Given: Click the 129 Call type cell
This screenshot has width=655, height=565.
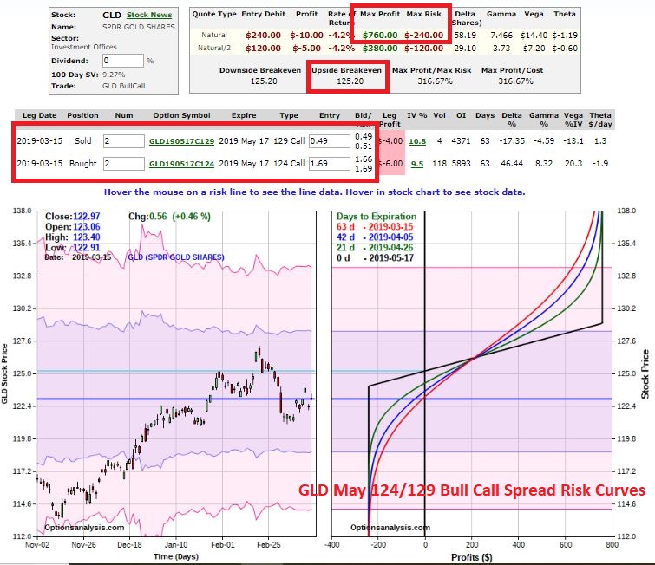Looking at the screenshot, I should pyautogui.click(x=289, y=141).
